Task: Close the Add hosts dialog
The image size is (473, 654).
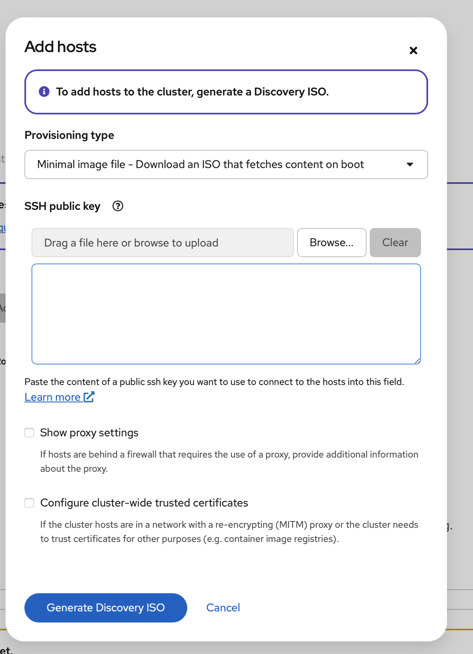Action: (413, 51)
